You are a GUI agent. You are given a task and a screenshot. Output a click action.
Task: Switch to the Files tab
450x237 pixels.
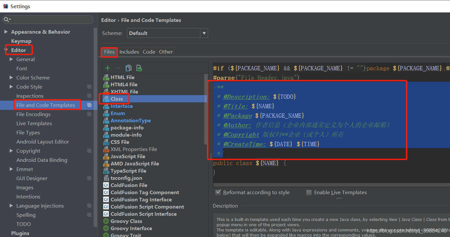click(109, 52)
